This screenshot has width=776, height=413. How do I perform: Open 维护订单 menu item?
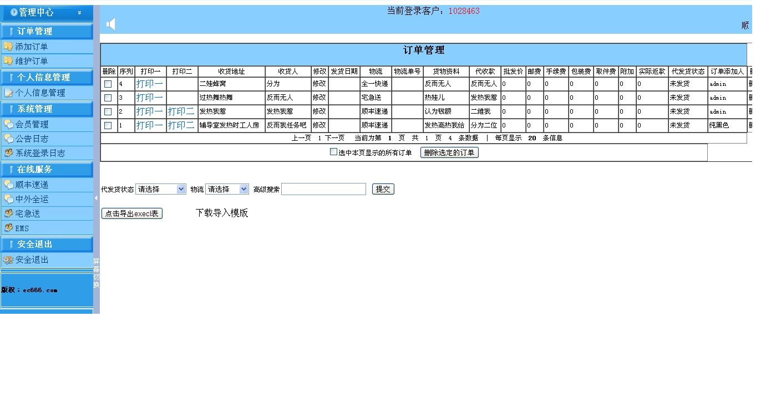(32, 62)
